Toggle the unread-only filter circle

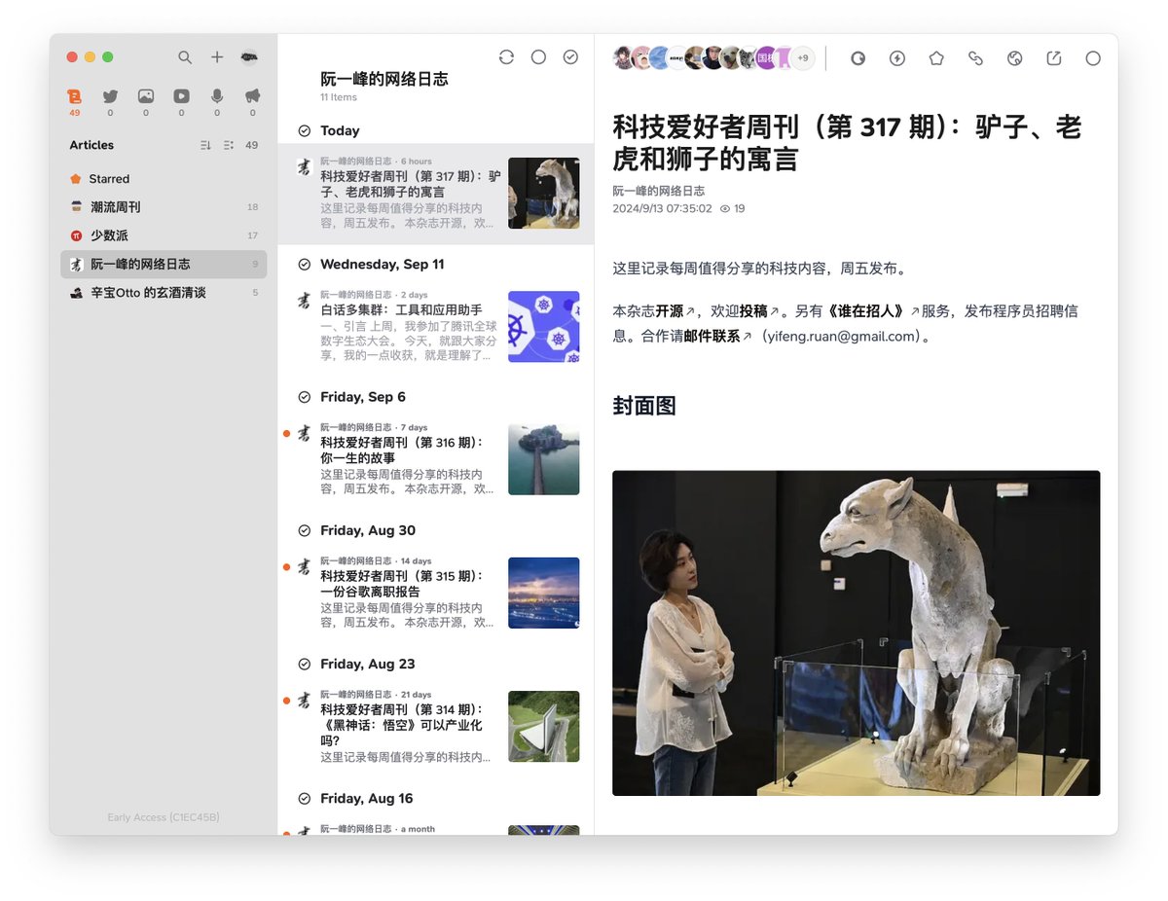[x=538, y=57]
